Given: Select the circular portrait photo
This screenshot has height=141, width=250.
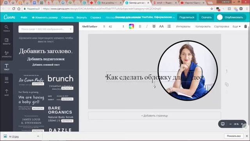Looking at the screenshot, I should pyautogui.click(x=187, y=70).
